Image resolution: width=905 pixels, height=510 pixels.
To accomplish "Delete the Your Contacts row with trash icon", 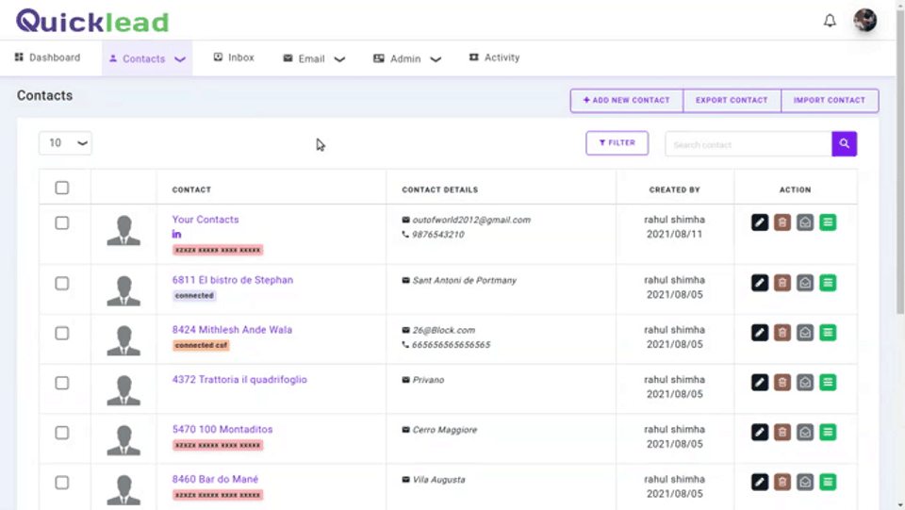I will (x=782, y=222).
